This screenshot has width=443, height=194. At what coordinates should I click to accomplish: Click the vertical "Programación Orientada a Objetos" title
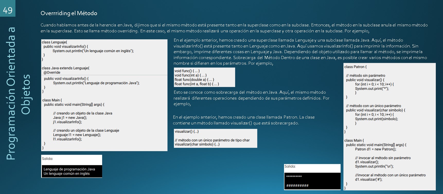18,94
